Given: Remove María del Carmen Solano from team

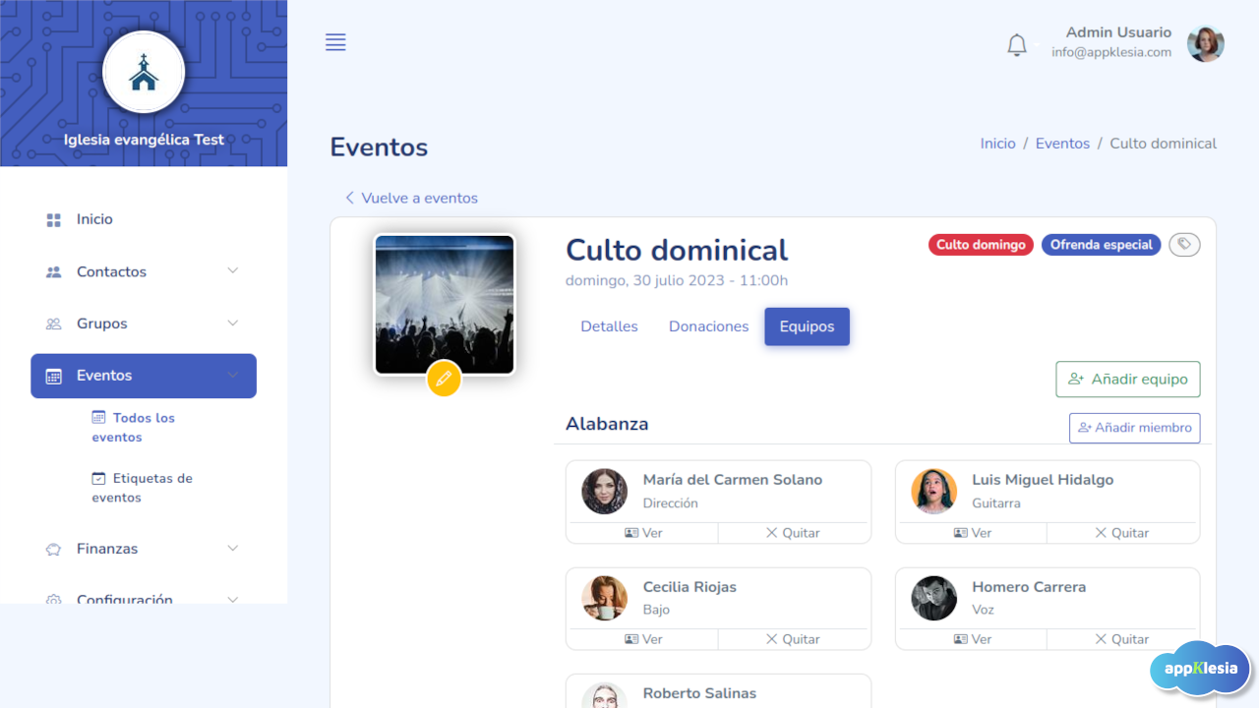Looking at the screenshot, I should [794, 533].
